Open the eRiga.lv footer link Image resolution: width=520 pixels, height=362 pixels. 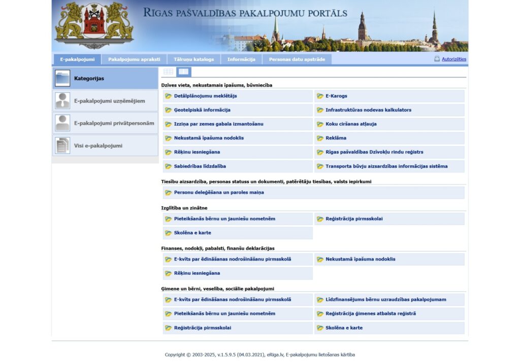pos(275,355)
